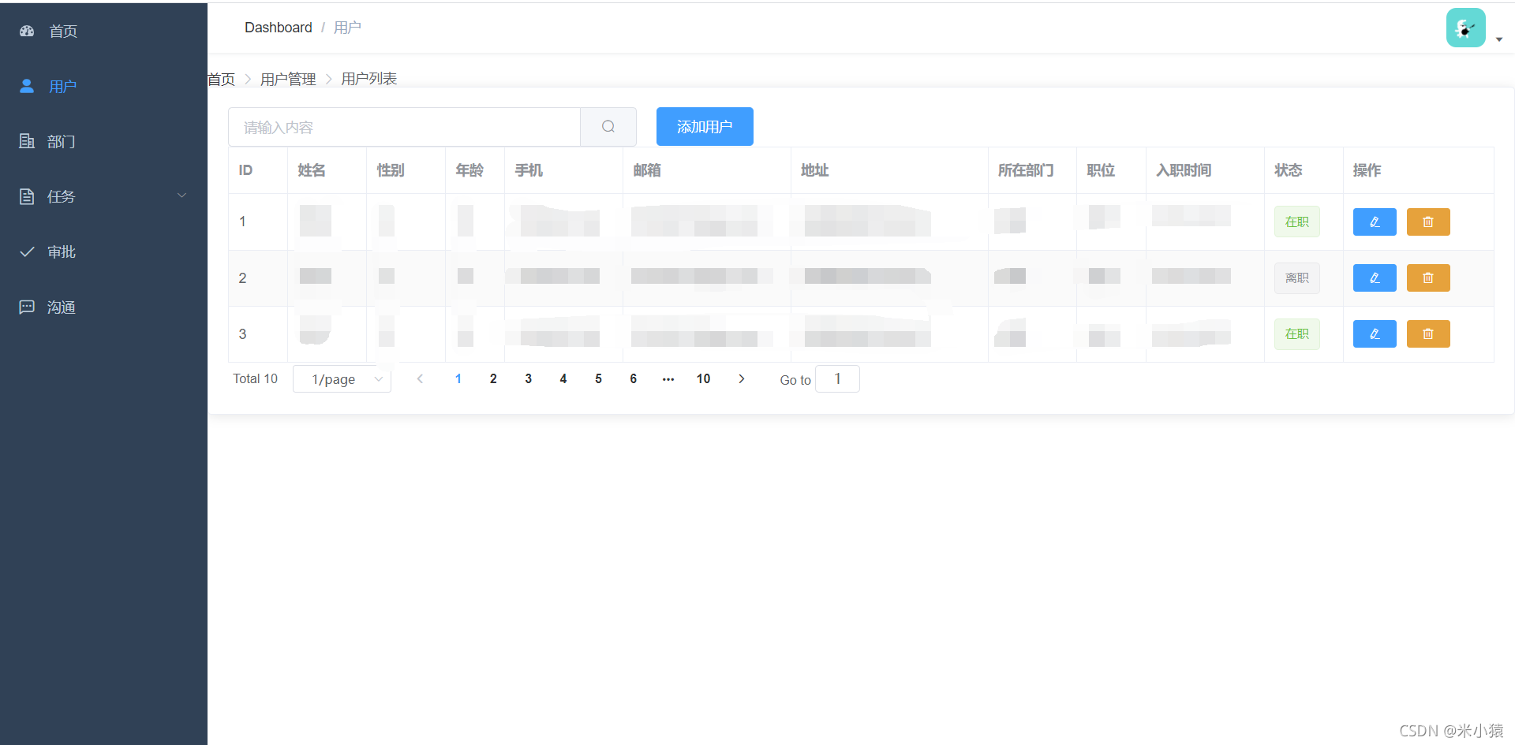Open the 沟通 communication chat icon
Screen dimensions: 1515x745
(26, 307)
